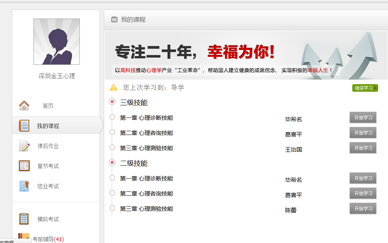Select the certificate icon for 结业考试
388x243 pixels.
(24, 186)
